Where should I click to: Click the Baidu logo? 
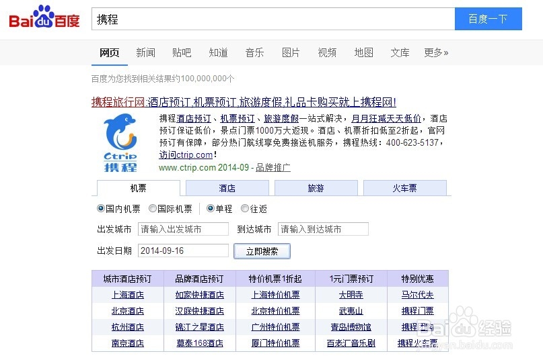point(44,17)
